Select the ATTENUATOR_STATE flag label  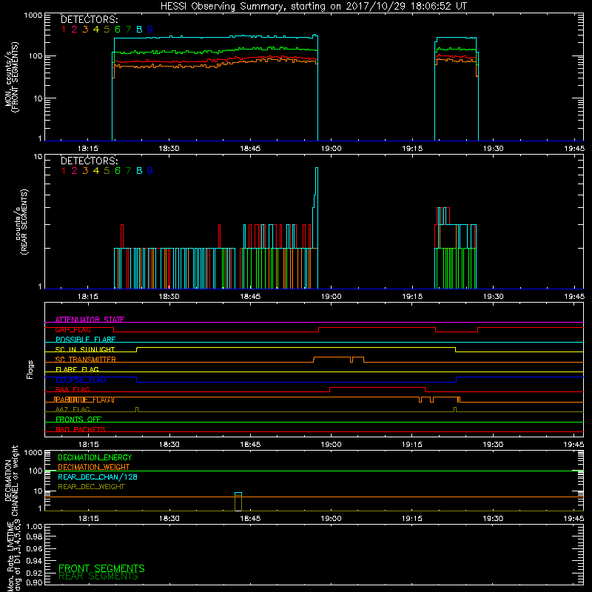[x=90, y=320]
